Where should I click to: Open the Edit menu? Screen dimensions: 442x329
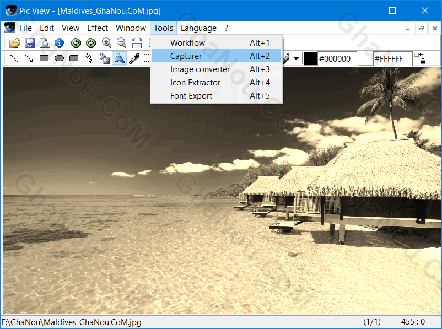[47, 28]
